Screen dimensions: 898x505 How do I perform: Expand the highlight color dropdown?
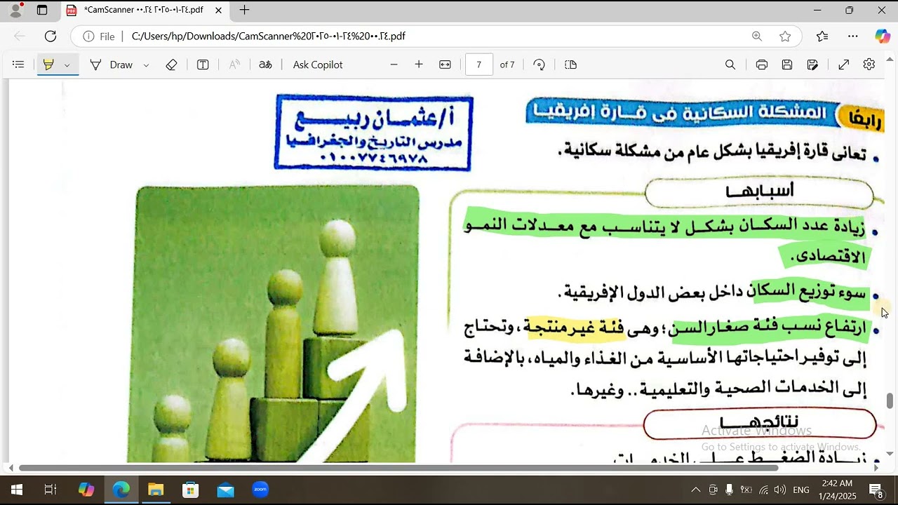coord(67,65)
